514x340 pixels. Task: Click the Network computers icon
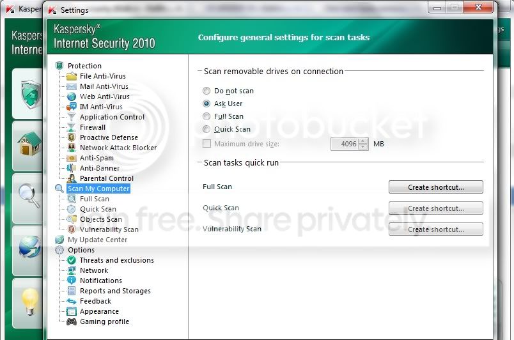coord(72,270)
